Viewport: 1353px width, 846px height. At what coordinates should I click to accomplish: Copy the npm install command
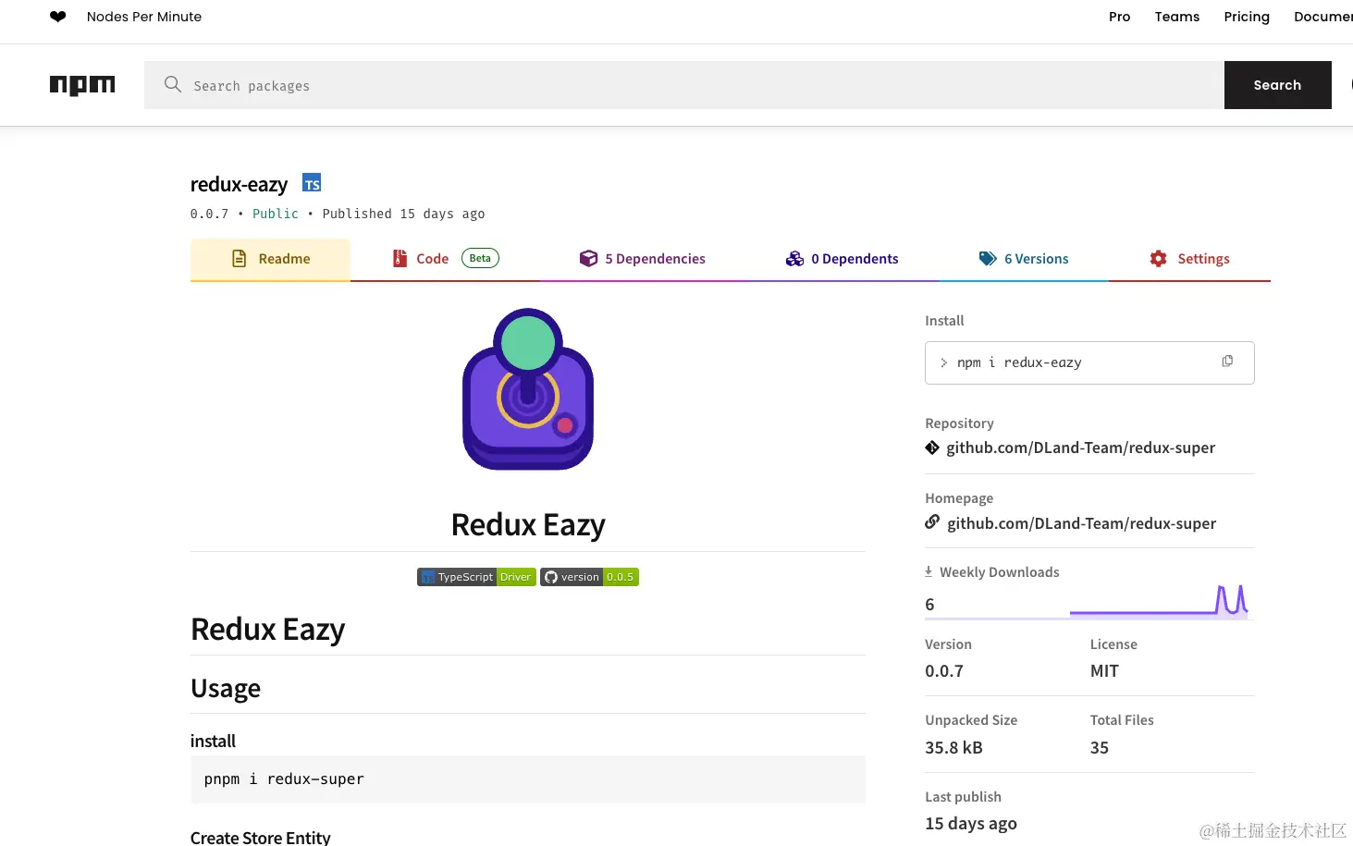pos(1227,362)
